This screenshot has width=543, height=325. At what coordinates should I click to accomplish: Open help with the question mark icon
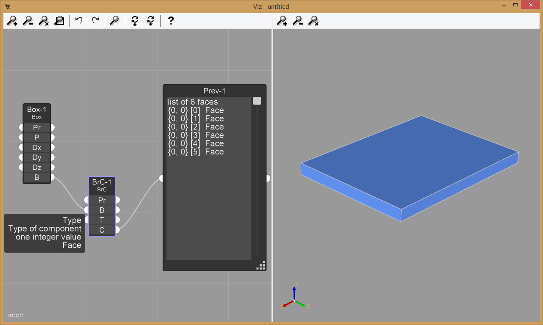pyautogui.click(x=171, y=21)
